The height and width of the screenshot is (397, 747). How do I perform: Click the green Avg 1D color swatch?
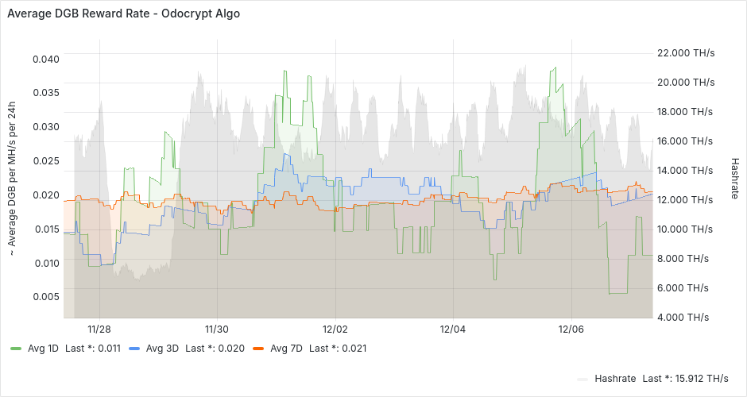(x=16, y=349)
